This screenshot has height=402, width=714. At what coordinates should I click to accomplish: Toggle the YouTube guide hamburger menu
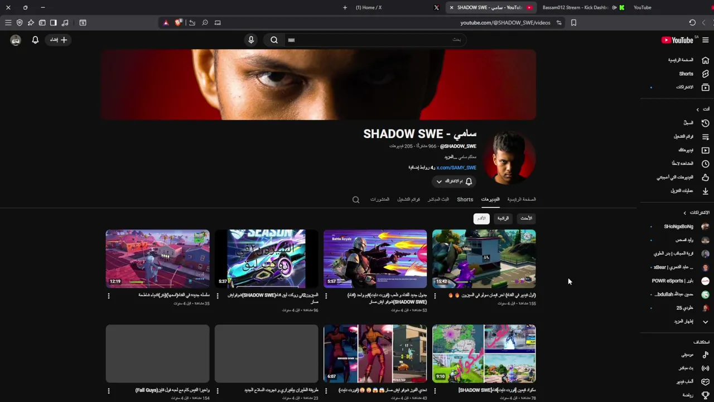click(x=705, y=40)
